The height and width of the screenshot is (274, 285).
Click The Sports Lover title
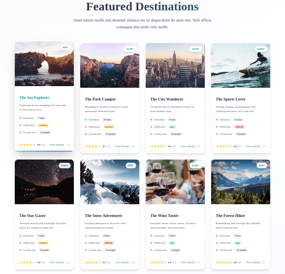tap(231, 99)
